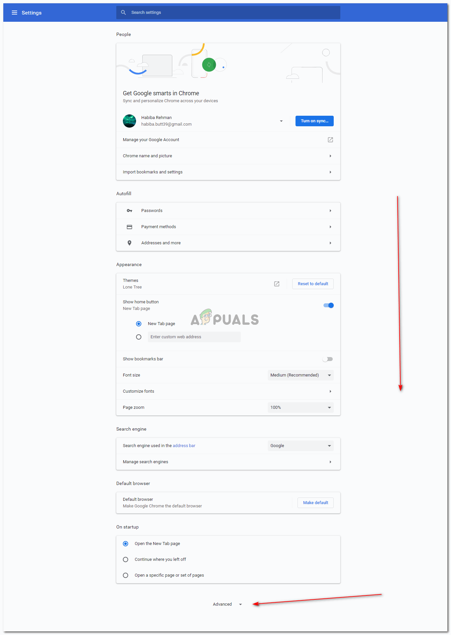The image size is (451, 635).
Task: Click the Payment methods card icon
Action: [x=129, y=227]
